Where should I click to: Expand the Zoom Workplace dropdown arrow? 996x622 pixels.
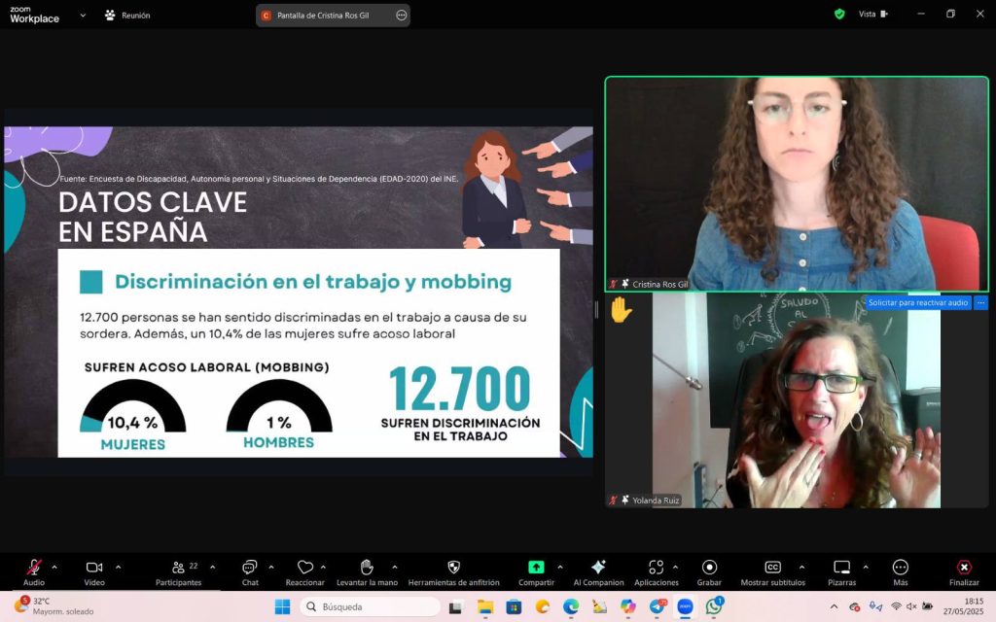tap(83, 16)
